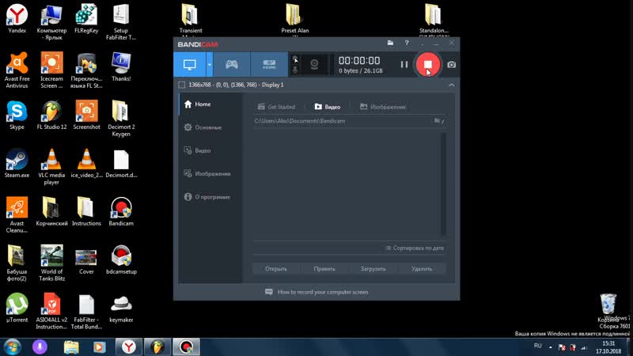This screenshot has width=633, height=356.
Task: Switch to FL Studio in taskbar
Action: coord(157,347)
